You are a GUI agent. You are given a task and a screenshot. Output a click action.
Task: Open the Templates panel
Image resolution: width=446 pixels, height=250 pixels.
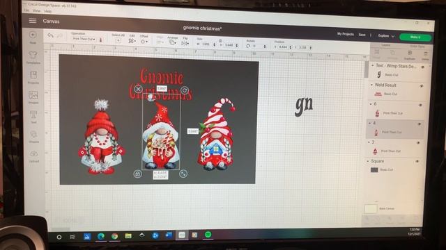(33, 57)
